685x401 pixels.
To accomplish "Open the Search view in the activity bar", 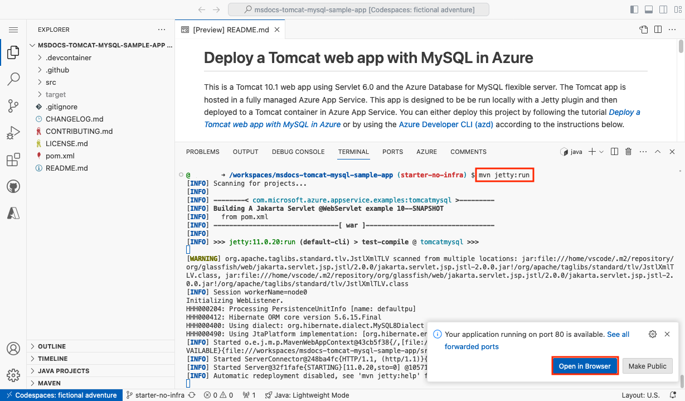I will click(13, 79).
